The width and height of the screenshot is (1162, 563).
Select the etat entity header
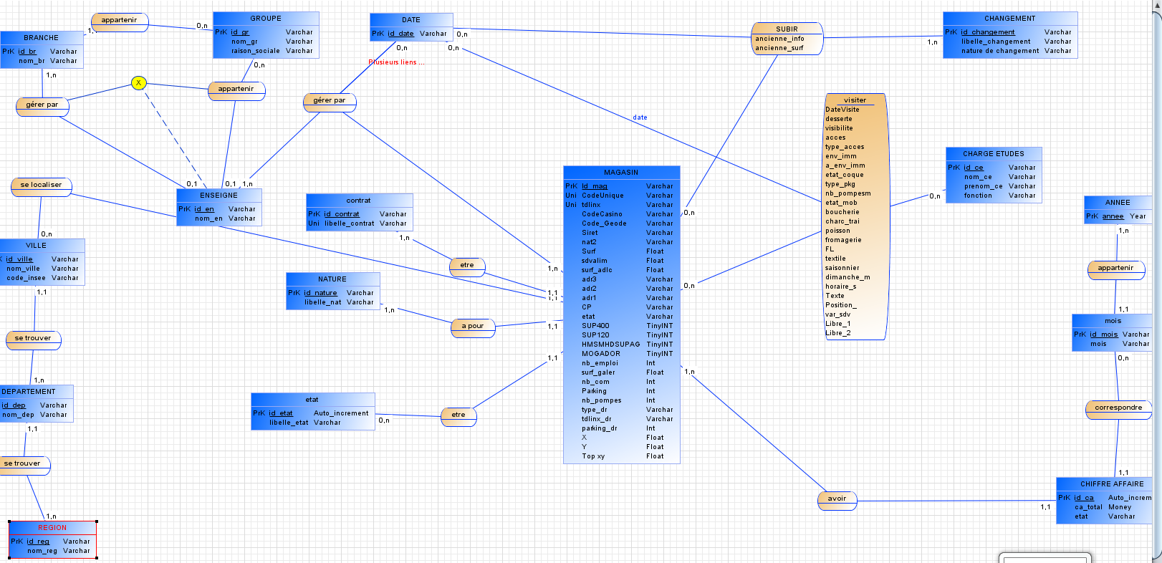point(312,400)
